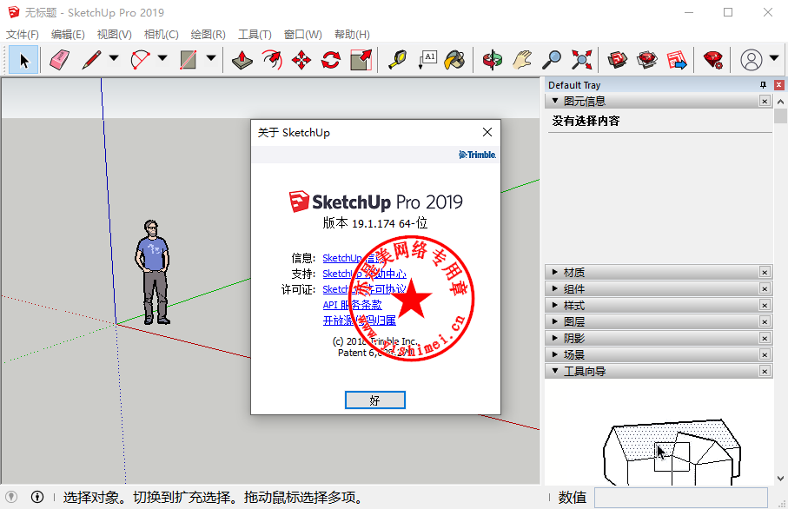Open the 工具(T) menu
The width and height of the screenshot is (788, 509).
click(255, 34)
